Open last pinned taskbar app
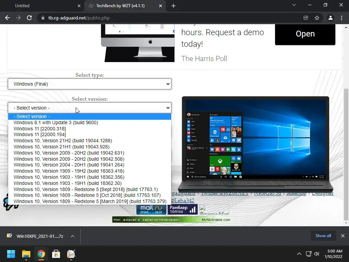349x262 pixels. click(x=71, y=254)
